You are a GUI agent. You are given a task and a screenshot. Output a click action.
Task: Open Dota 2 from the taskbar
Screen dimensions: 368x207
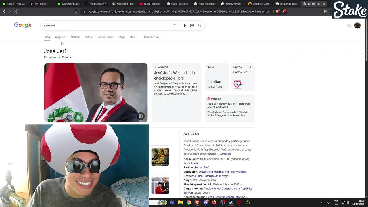[x=239, y=202]
